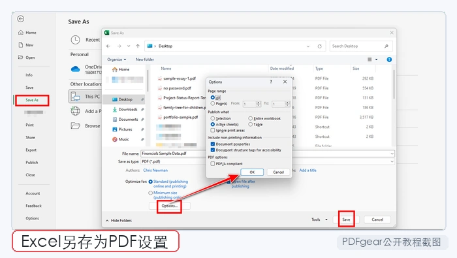Go back in the Save As dialog
457x258 pixels.
tap(108, 46)
